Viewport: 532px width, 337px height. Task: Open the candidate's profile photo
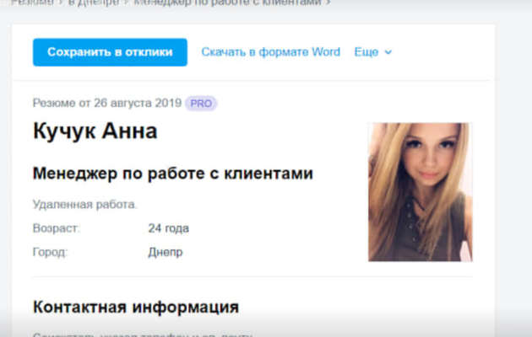pos(420,191)
